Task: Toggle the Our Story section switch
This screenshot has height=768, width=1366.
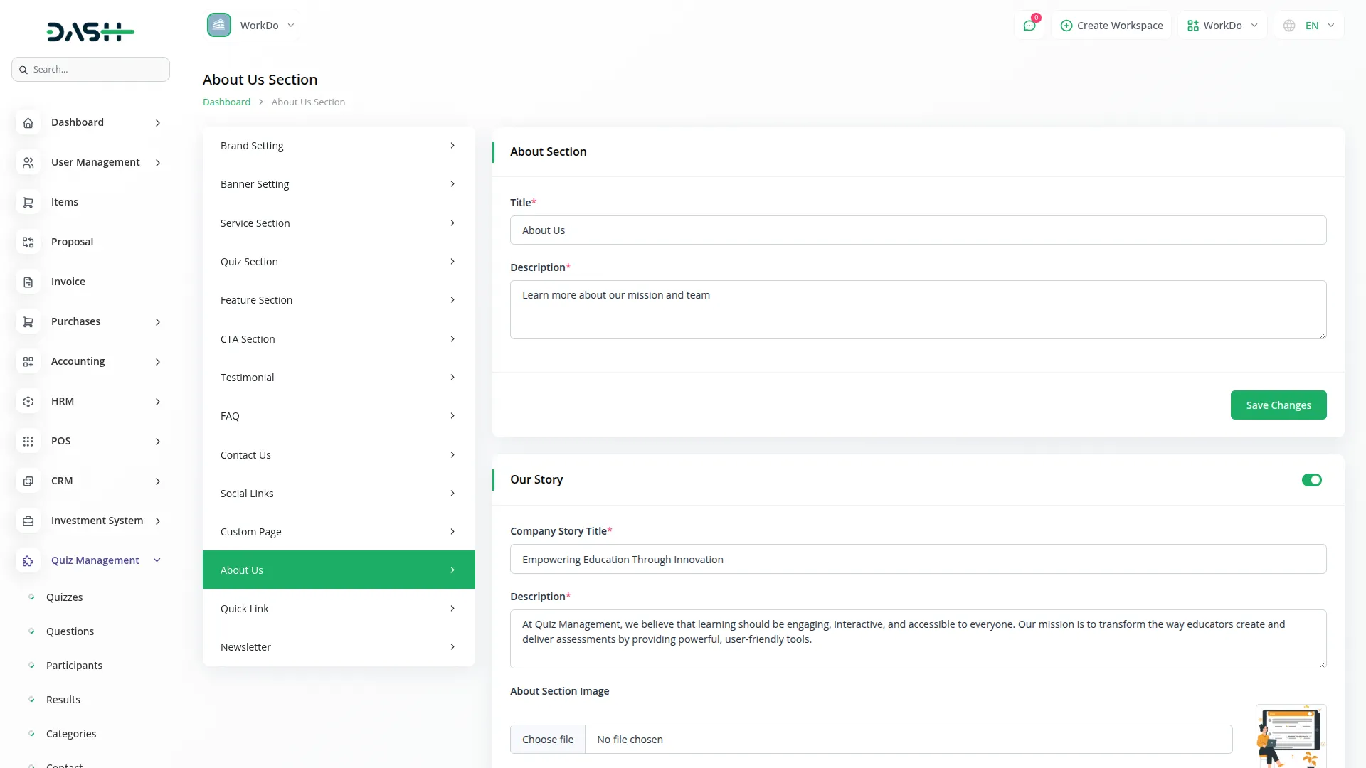Action: click(1311, 480)
